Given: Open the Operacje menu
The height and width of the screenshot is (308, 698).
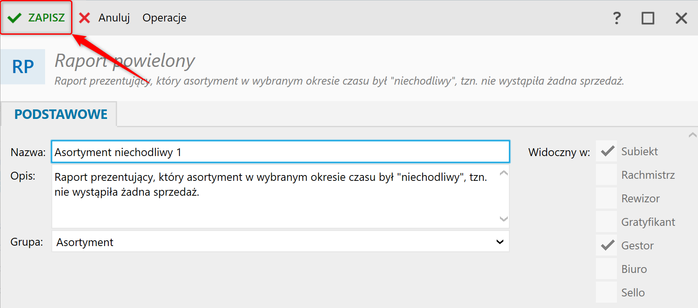Looking at the screenshot, I should pos(164,18).
